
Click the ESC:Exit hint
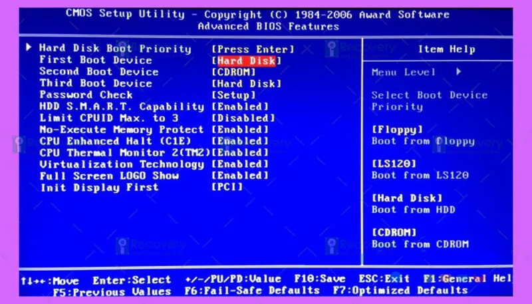coord(384,279)
